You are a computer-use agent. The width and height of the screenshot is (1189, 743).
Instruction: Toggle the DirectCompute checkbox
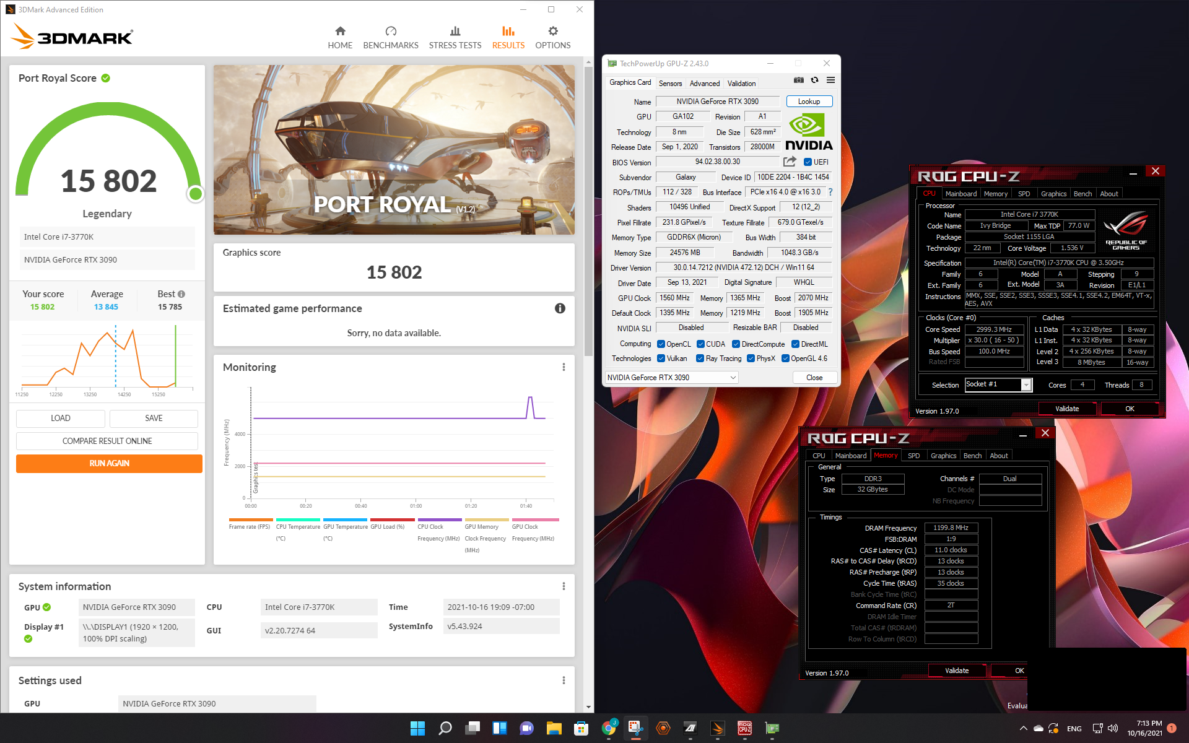(x=736, y=344)
